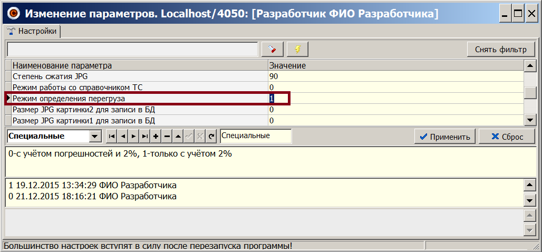Image resolution: width=542 pixels, height=252 pixels.
Task: Open the Специальные category dropdown
Action: coord(95,137)
